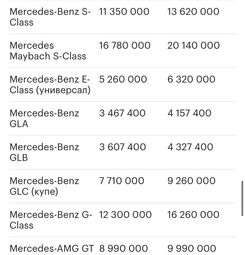Select the 4 157 400 price value
This screenshot has height=255, width=245.
click(x=189, y=113)
